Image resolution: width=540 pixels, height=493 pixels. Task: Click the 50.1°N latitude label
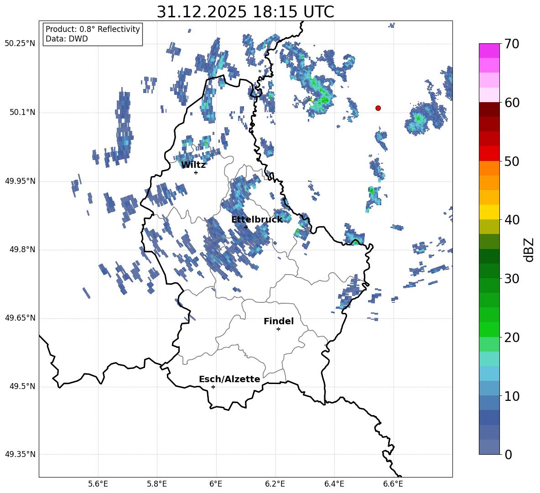pos(22,113)
